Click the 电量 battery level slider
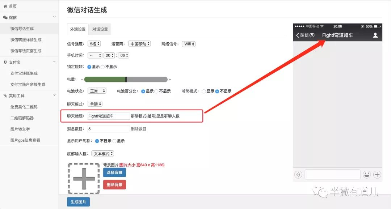 pos(126,80)
